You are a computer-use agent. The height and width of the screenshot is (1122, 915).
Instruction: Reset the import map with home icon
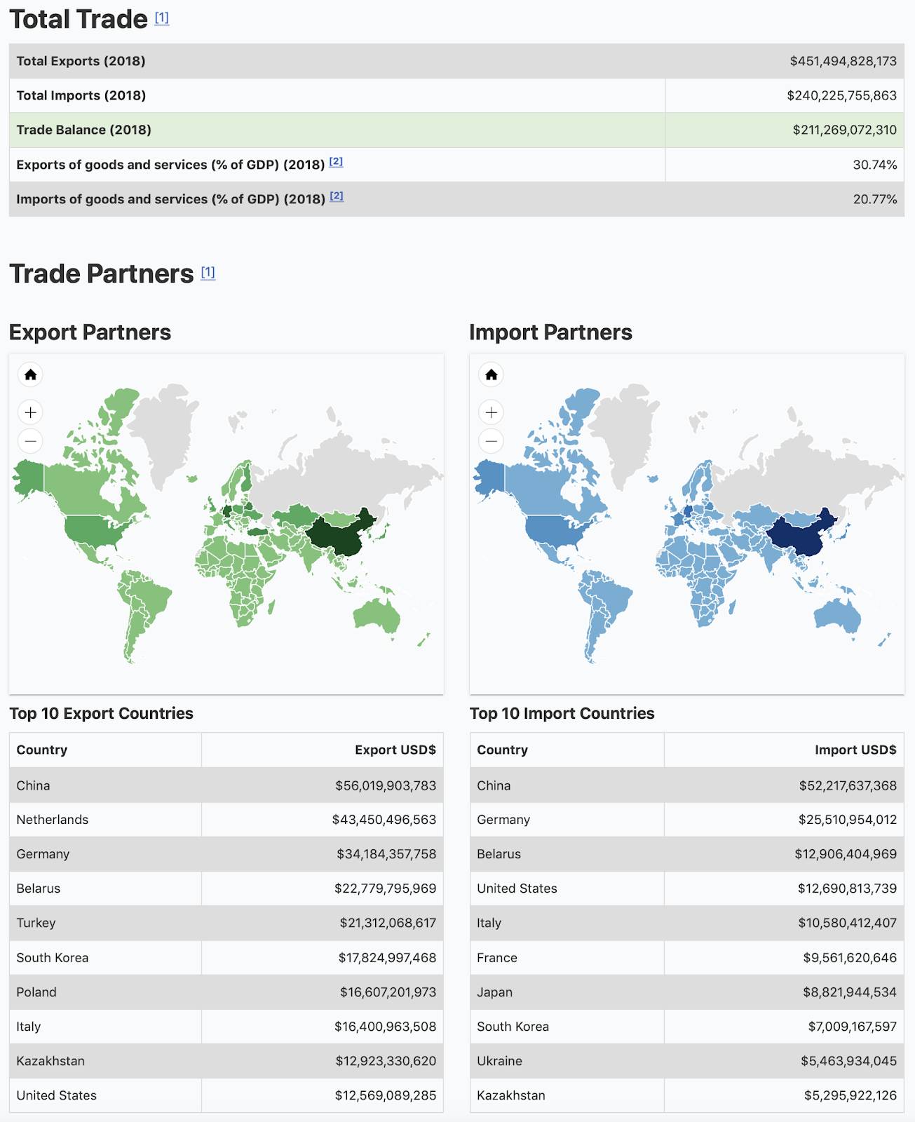tap(491, 374)
